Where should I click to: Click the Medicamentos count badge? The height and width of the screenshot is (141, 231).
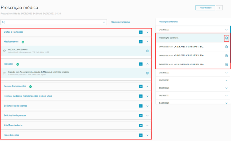click(23, 42)
